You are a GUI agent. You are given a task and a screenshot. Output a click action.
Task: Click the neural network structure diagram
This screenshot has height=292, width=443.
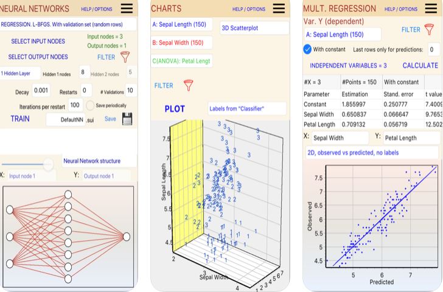pyautogui.click(x=68, y=237)
